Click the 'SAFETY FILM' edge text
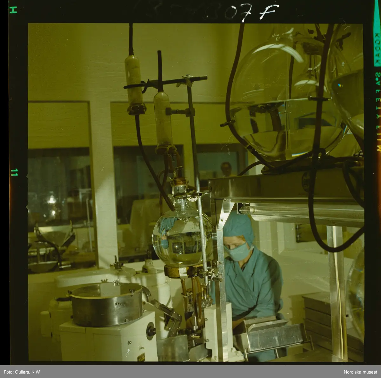The image size is (381, 378). pos(378,111)
